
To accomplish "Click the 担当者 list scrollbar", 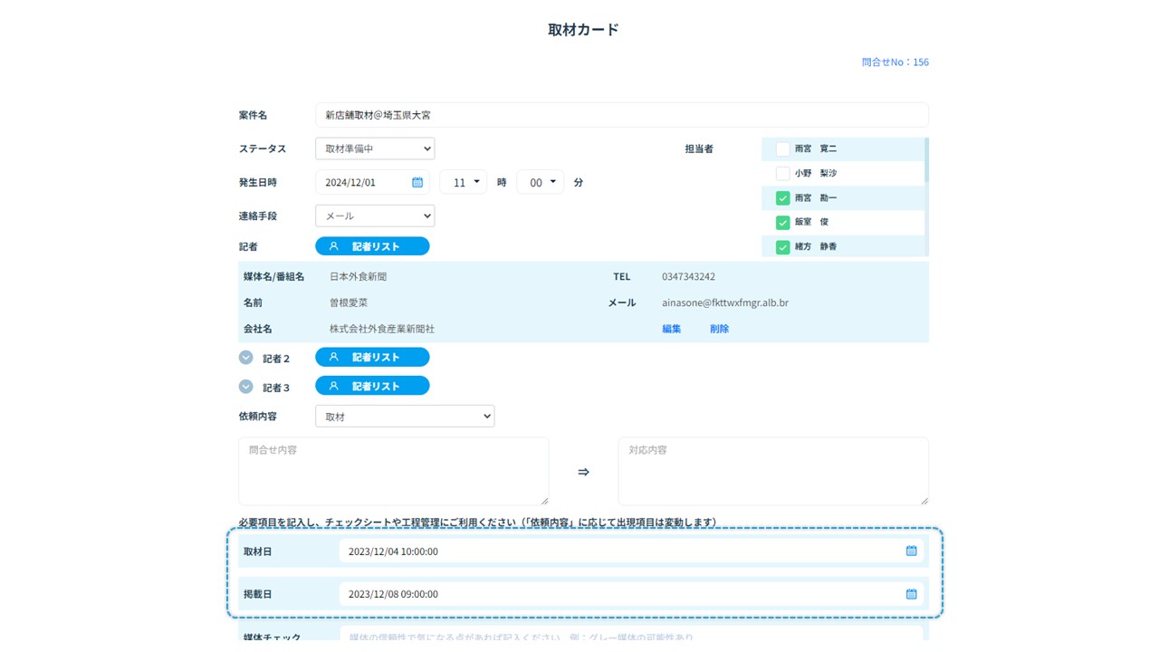I will pyautogui.click(x=926, y=161).
